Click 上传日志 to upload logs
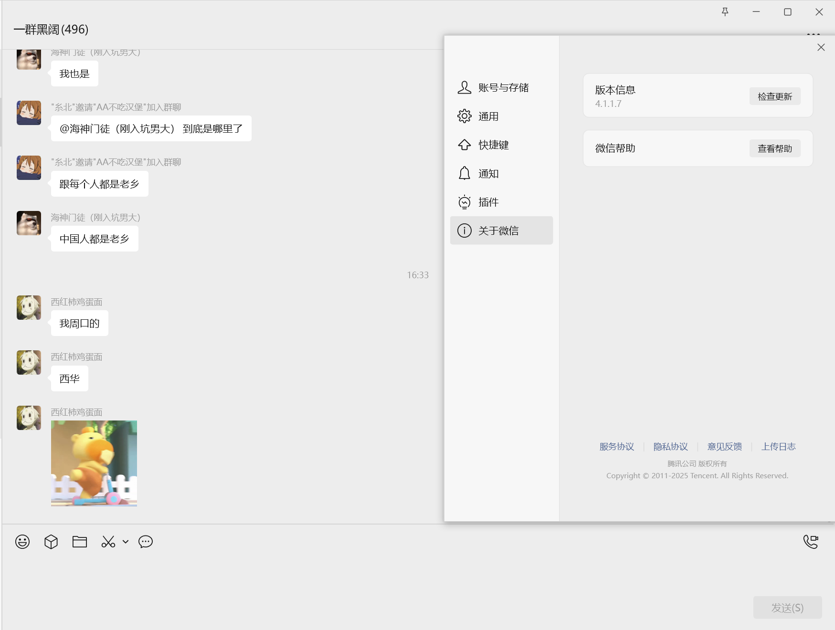The width and height of the screenshot is (835, 630). tap(778, 446)
